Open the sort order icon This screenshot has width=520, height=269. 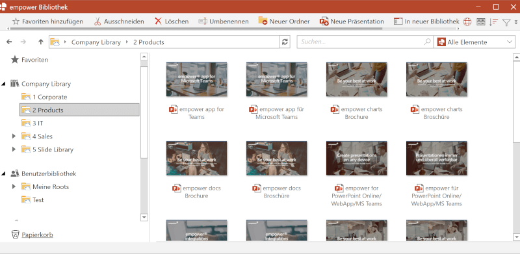click(494, 22)
